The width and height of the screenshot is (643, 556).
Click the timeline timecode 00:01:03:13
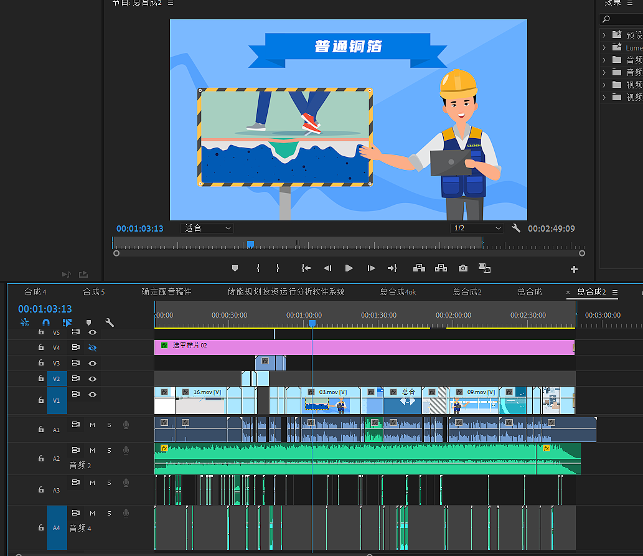(x=45, y=309)
